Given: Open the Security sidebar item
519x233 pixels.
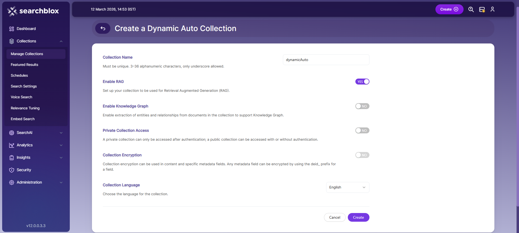Looking at the screenshot, I should pyautogui.click(x=36, y=170).
